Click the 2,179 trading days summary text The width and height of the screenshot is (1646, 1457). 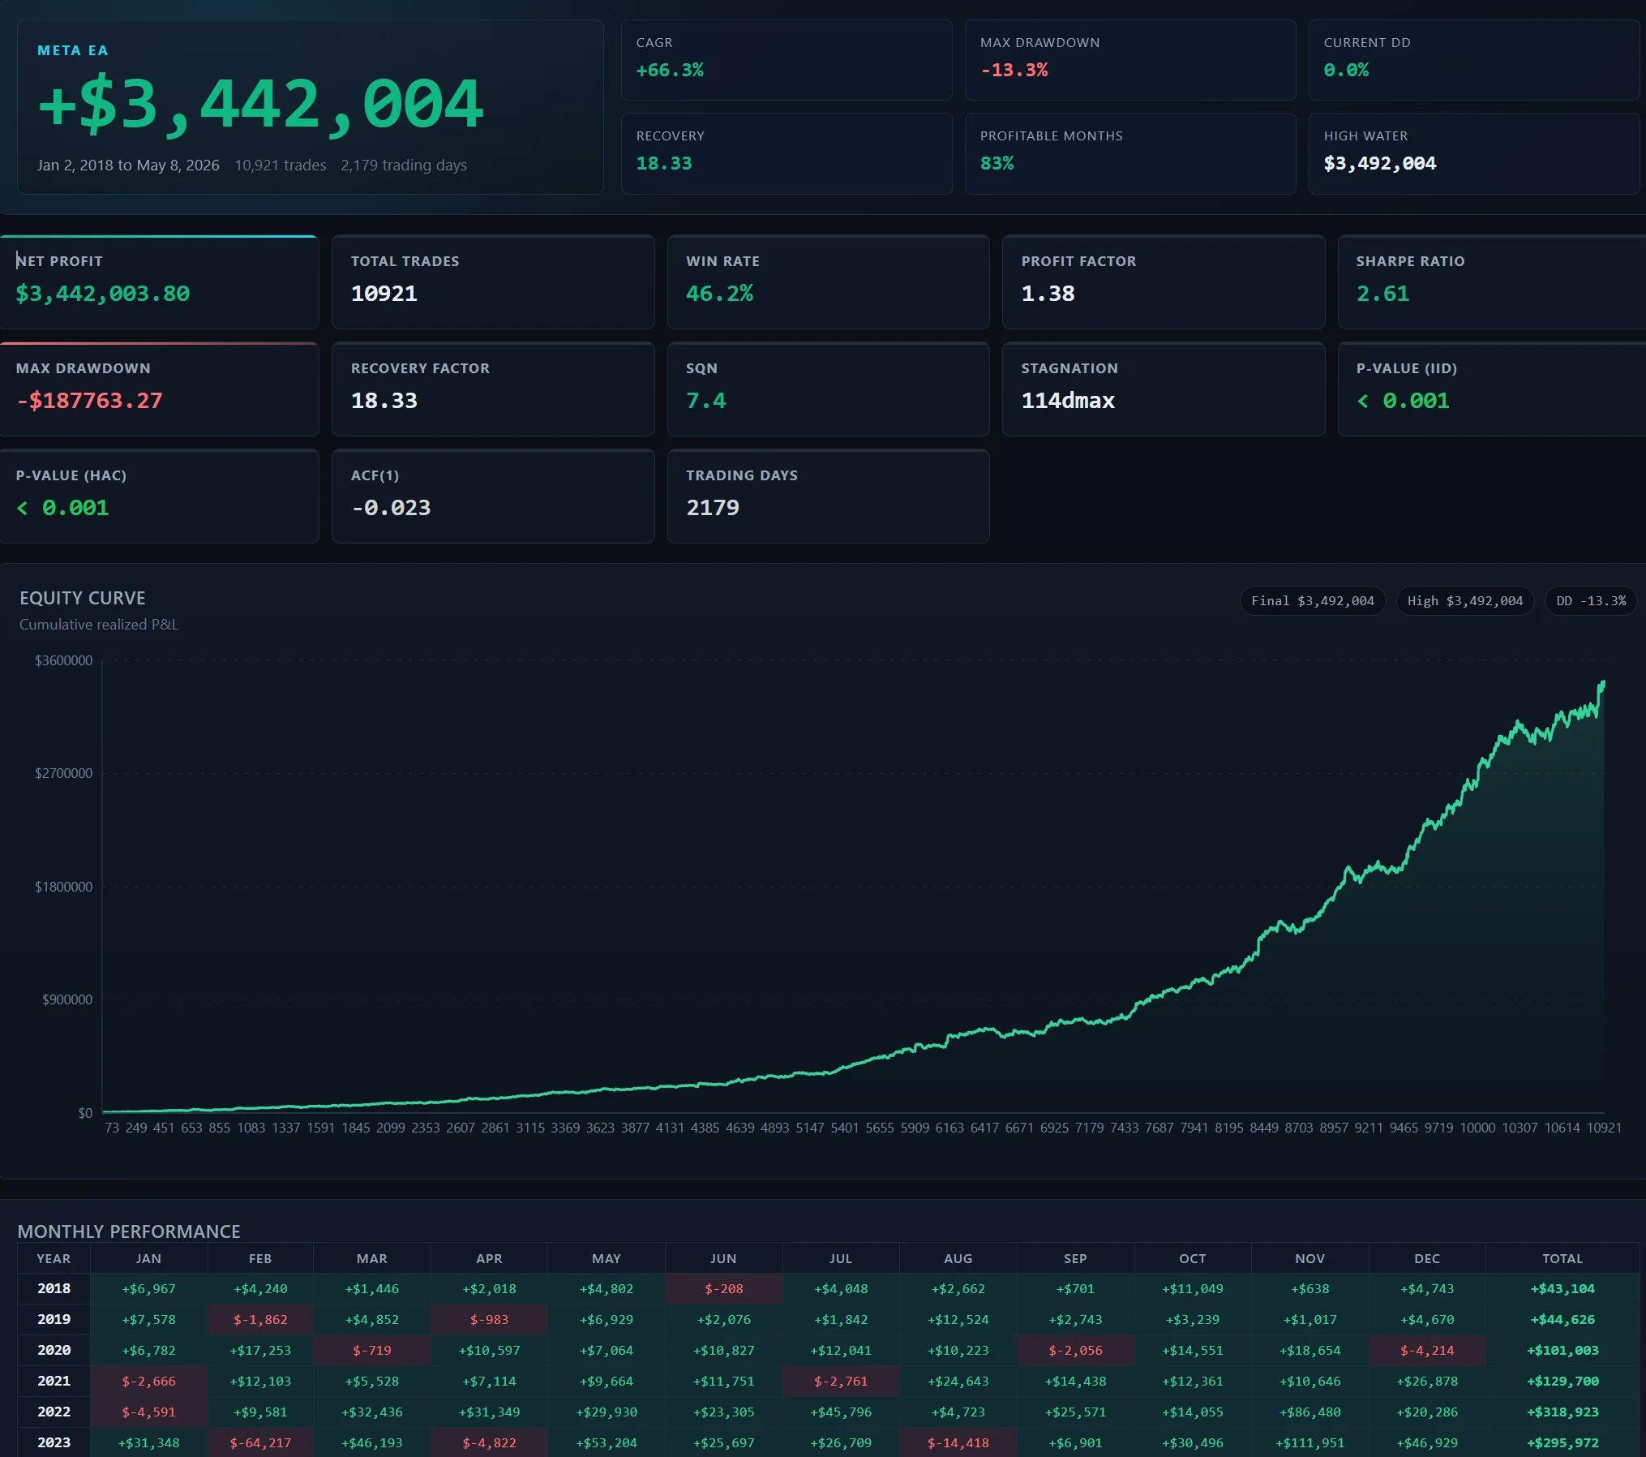(404, 165)
